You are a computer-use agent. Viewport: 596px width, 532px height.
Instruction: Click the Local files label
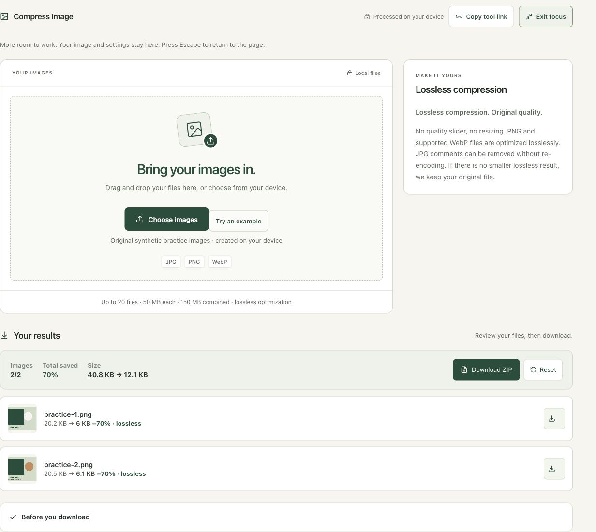point(368,73)
